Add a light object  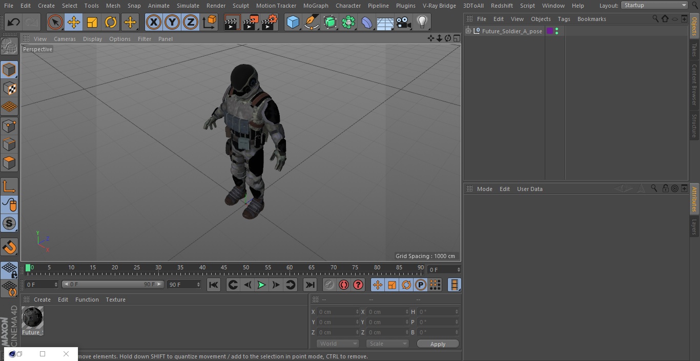(422, 22)
